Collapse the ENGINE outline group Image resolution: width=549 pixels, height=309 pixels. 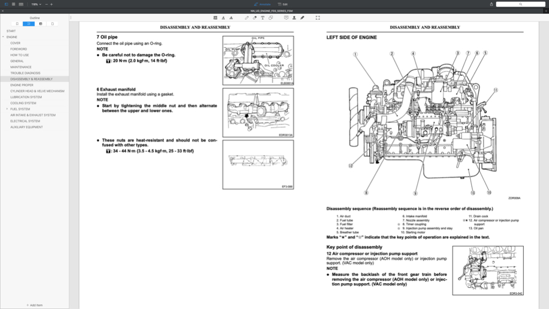click(3, 37)
